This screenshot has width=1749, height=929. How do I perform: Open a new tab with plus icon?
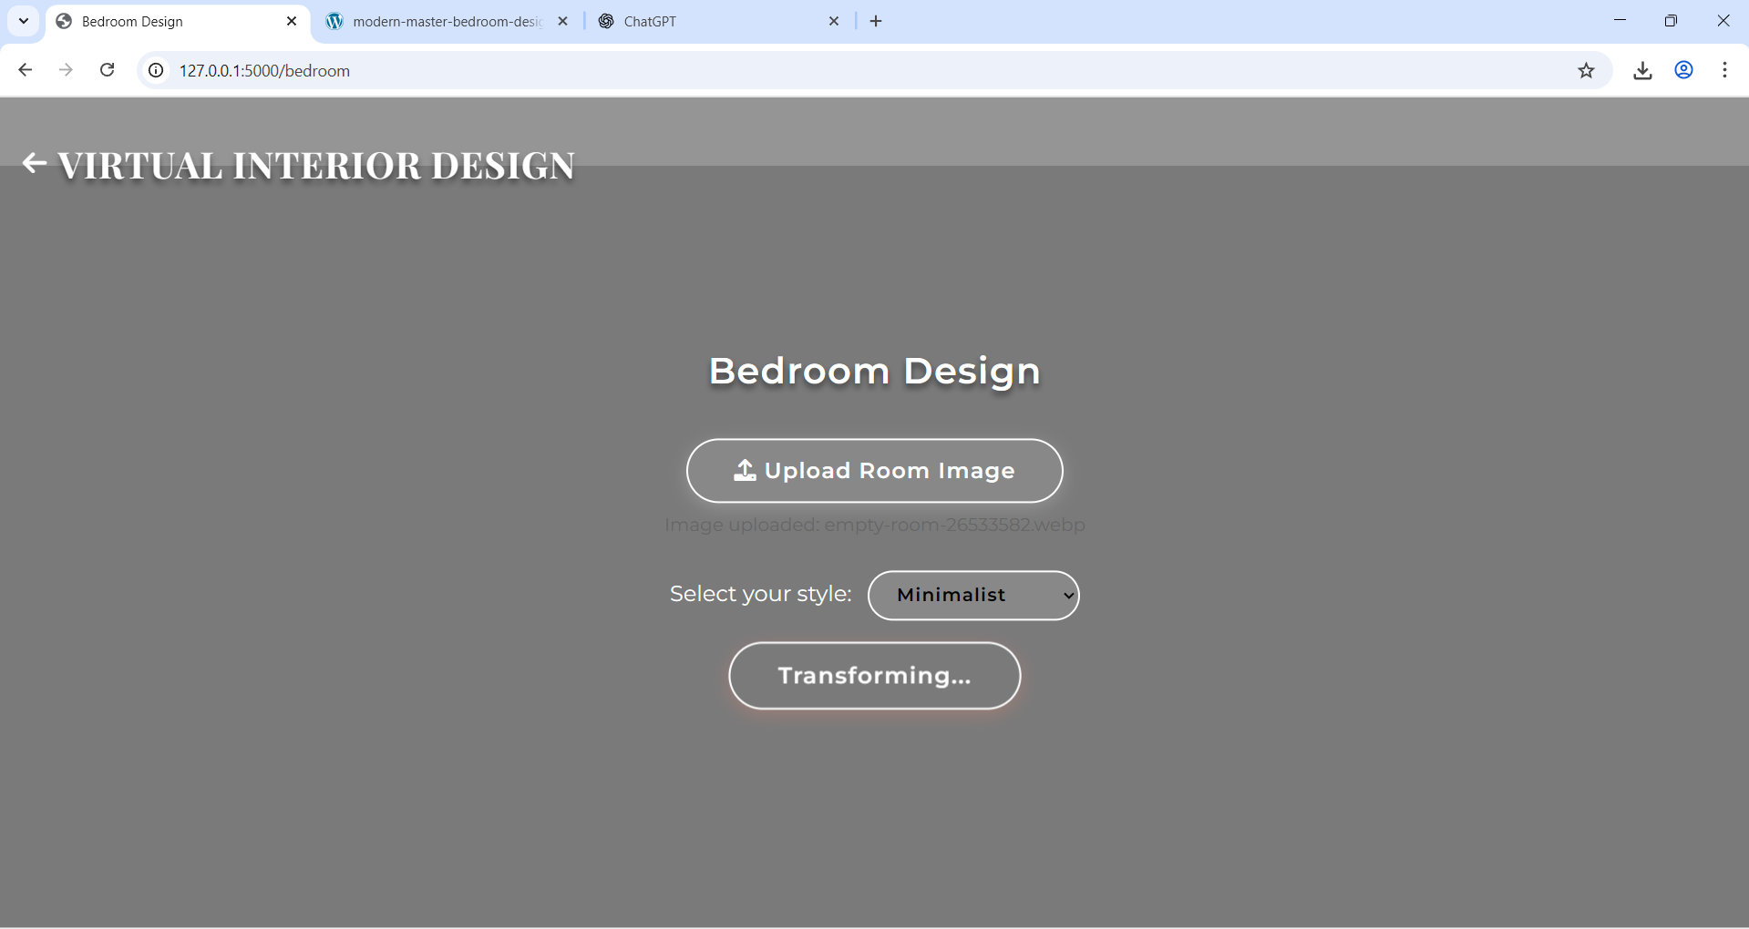point(876,21)
